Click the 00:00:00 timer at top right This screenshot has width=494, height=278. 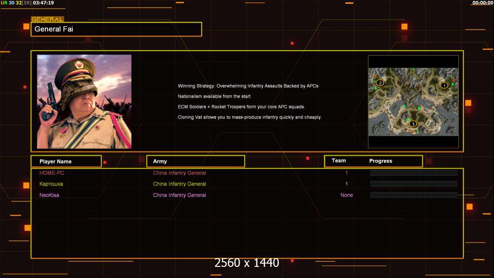(482, 3)
